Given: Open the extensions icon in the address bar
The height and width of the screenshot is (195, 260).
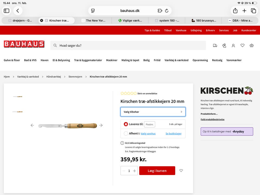Looking at the screenshot, I should 160,11.
